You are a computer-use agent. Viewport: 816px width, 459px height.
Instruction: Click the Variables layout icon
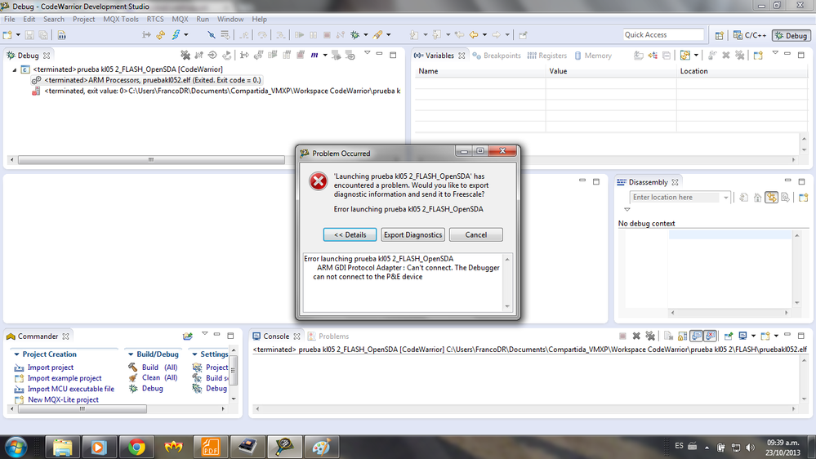click(684, 56)
